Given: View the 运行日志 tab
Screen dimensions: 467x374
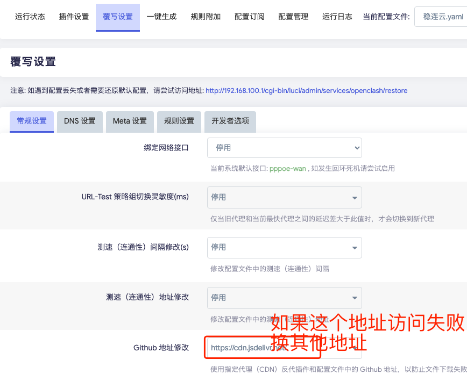Looking at the screenshot, I should coord(337,17).
